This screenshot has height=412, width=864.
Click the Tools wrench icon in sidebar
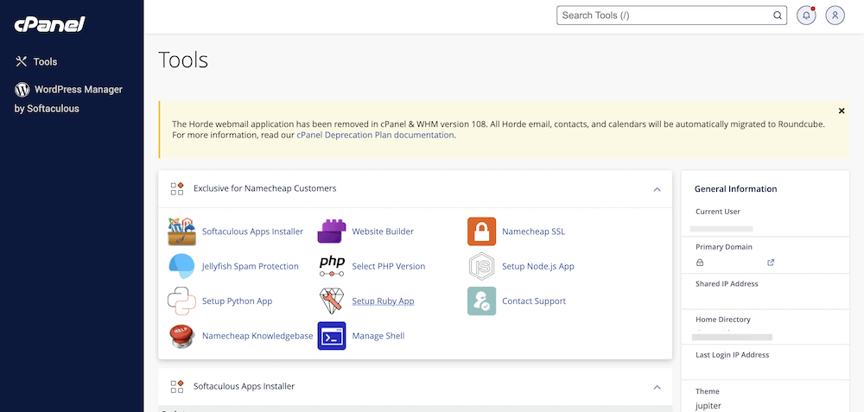[x=21, y=61]
